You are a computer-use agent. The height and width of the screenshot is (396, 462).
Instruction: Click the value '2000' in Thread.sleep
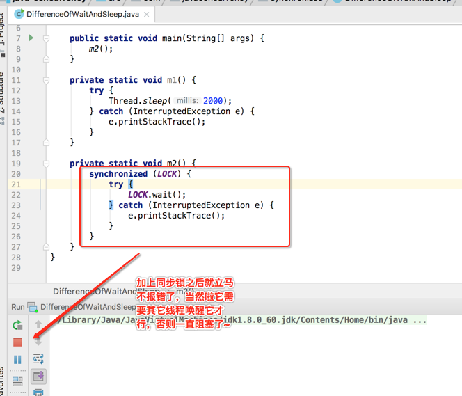click(x=213, y=101)
